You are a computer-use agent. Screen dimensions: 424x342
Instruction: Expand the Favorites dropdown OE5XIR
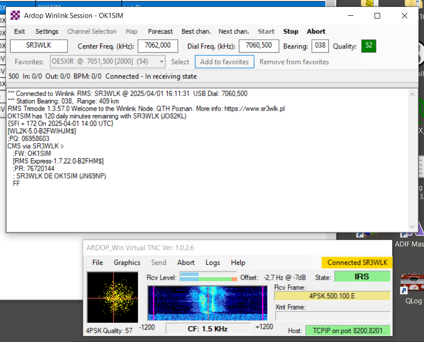(161, 61)
